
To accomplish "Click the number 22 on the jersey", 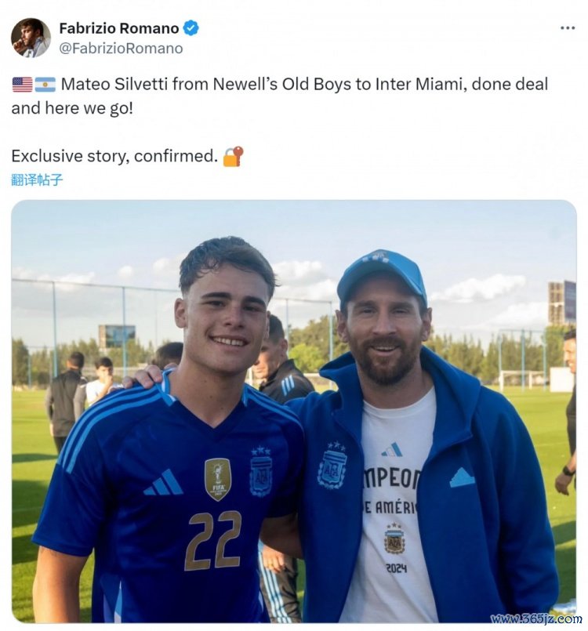I will point(213,539).
